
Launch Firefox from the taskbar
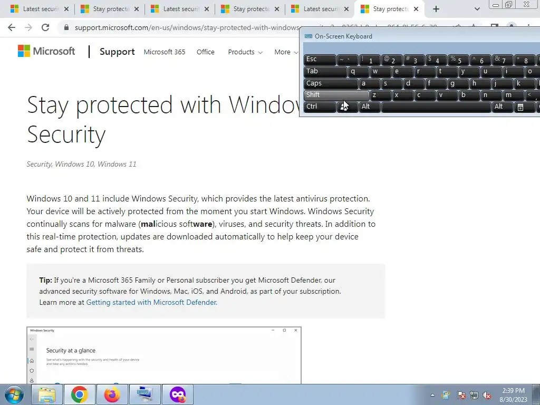click(x=112, y=394)
